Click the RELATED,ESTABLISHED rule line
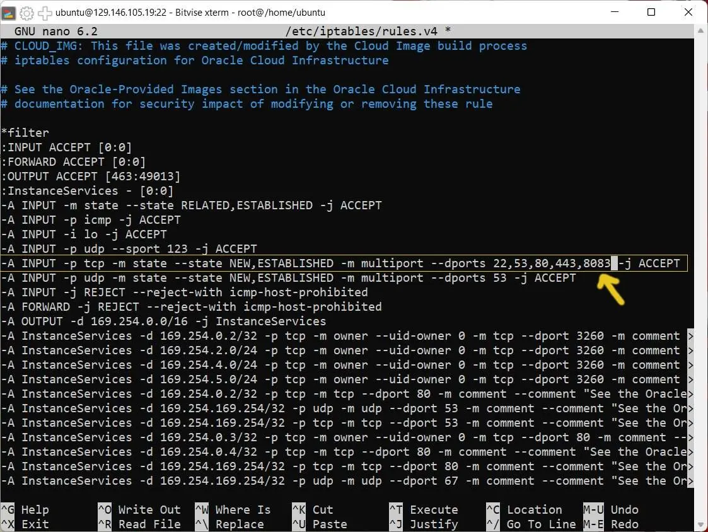The image size is (708, 532). click(x=192, y=205)
